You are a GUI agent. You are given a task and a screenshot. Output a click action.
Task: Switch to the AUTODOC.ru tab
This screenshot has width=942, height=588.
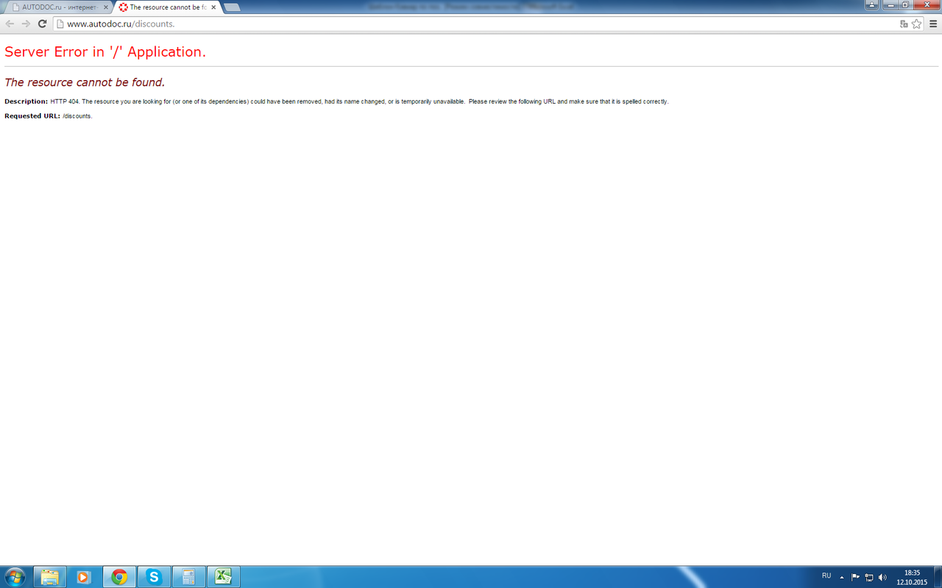pyautogui.click(x=57, y=7)
